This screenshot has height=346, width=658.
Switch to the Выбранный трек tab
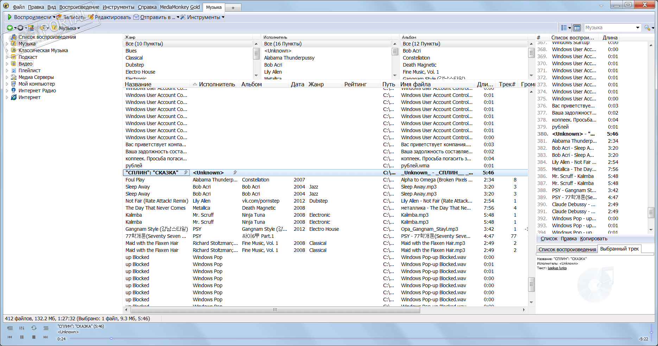tap(619, 249)
